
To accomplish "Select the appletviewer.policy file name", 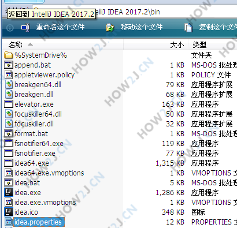I will 45,75.
